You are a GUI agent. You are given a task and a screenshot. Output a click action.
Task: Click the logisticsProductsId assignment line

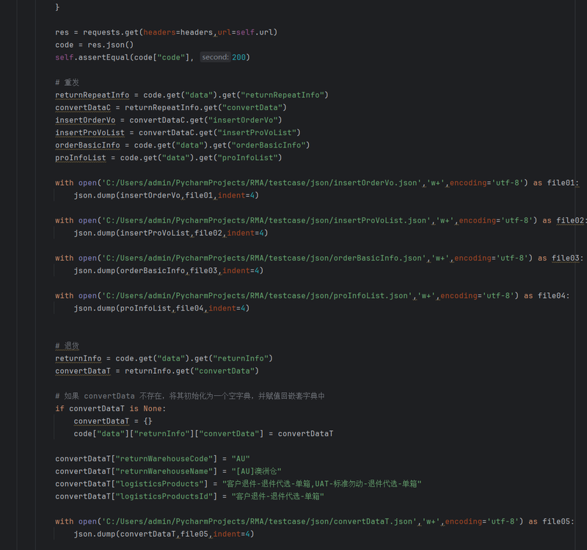tap(189, 496)
